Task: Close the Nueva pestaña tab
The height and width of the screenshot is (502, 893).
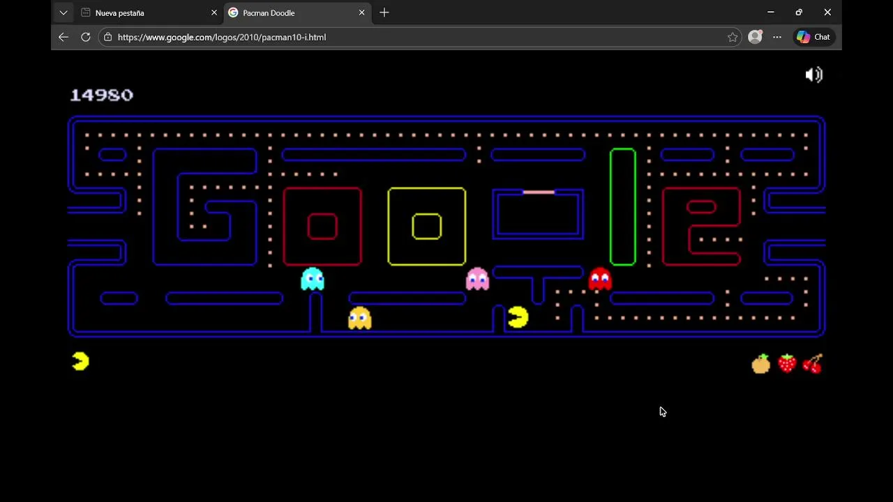Action: 214,13
